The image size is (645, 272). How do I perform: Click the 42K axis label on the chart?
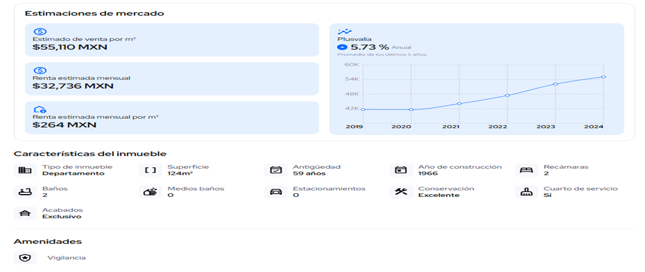click(352, 108)
